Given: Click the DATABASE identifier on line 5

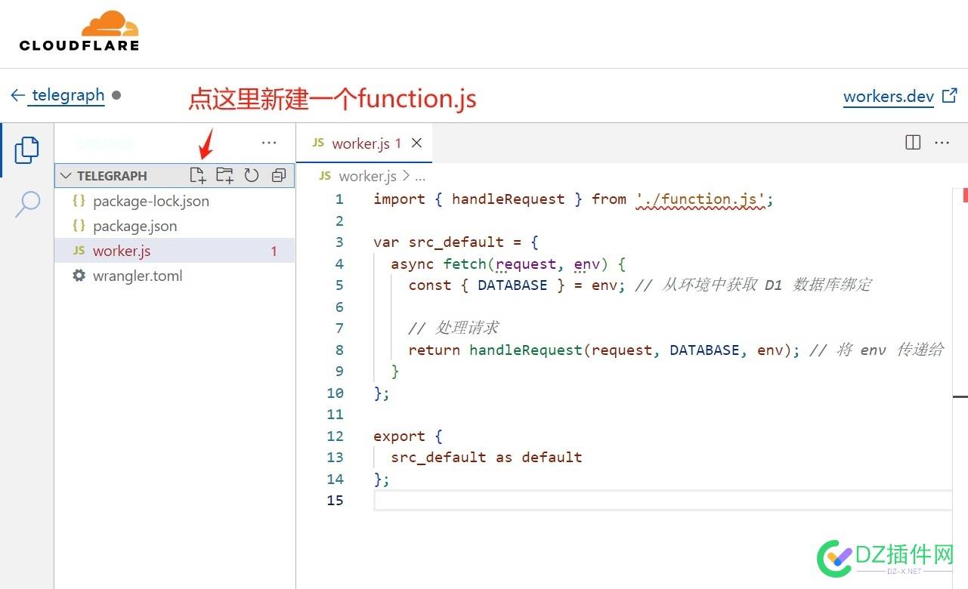Looking at the screenshot, I should point(512,285).
